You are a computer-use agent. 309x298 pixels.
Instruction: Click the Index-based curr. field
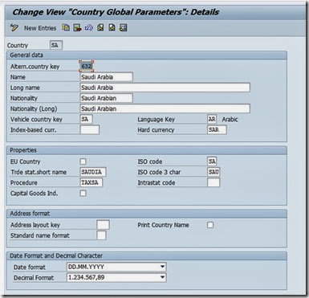90,130
